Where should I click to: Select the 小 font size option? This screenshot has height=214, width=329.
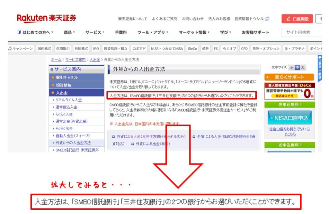coord(291,67)
